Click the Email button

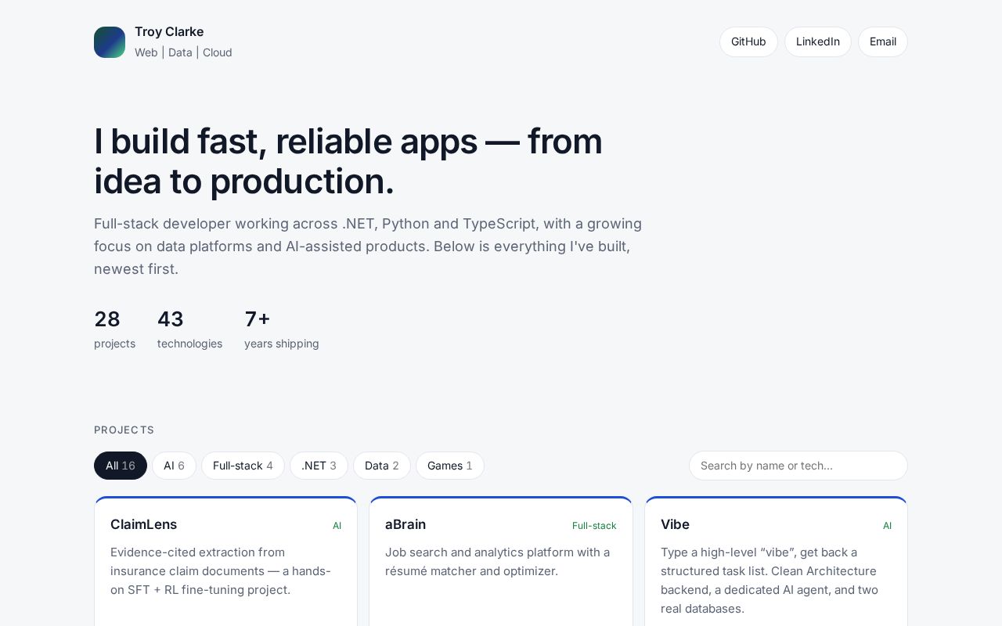tap(883, 41)
